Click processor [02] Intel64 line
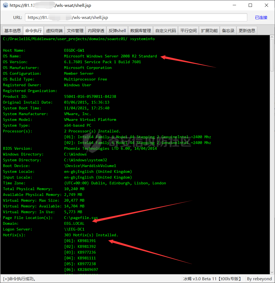This screenshot has width=275, height=283. point(137,143)
